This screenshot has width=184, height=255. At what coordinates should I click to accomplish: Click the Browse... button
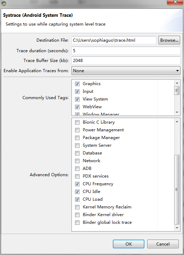pyautogui.click(x=169, y=40)
